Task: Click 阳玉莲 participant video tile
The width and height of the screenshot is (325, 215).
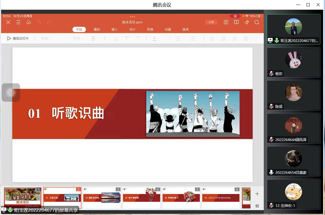Action: (293, 29)
